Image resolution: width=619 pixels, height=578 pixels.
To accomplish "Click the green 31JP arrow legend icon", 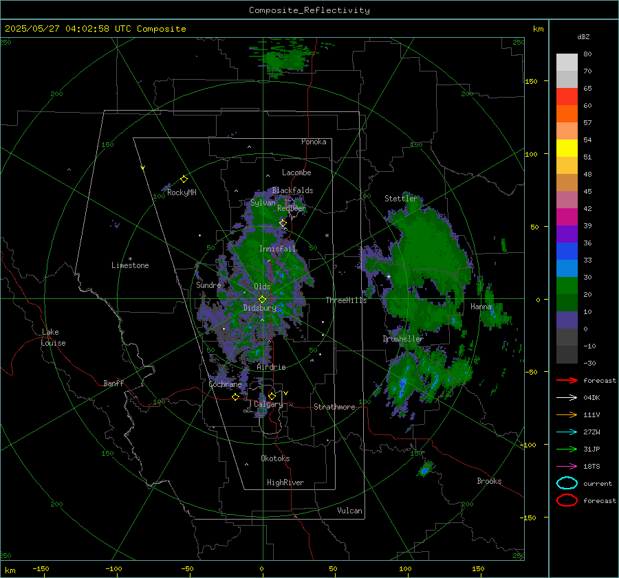I will coord(567,449).
